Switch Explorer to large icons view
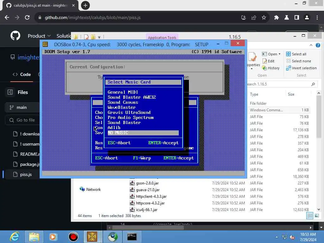The height and width of the screenshot is (243, 324). (x=316, y=216)
